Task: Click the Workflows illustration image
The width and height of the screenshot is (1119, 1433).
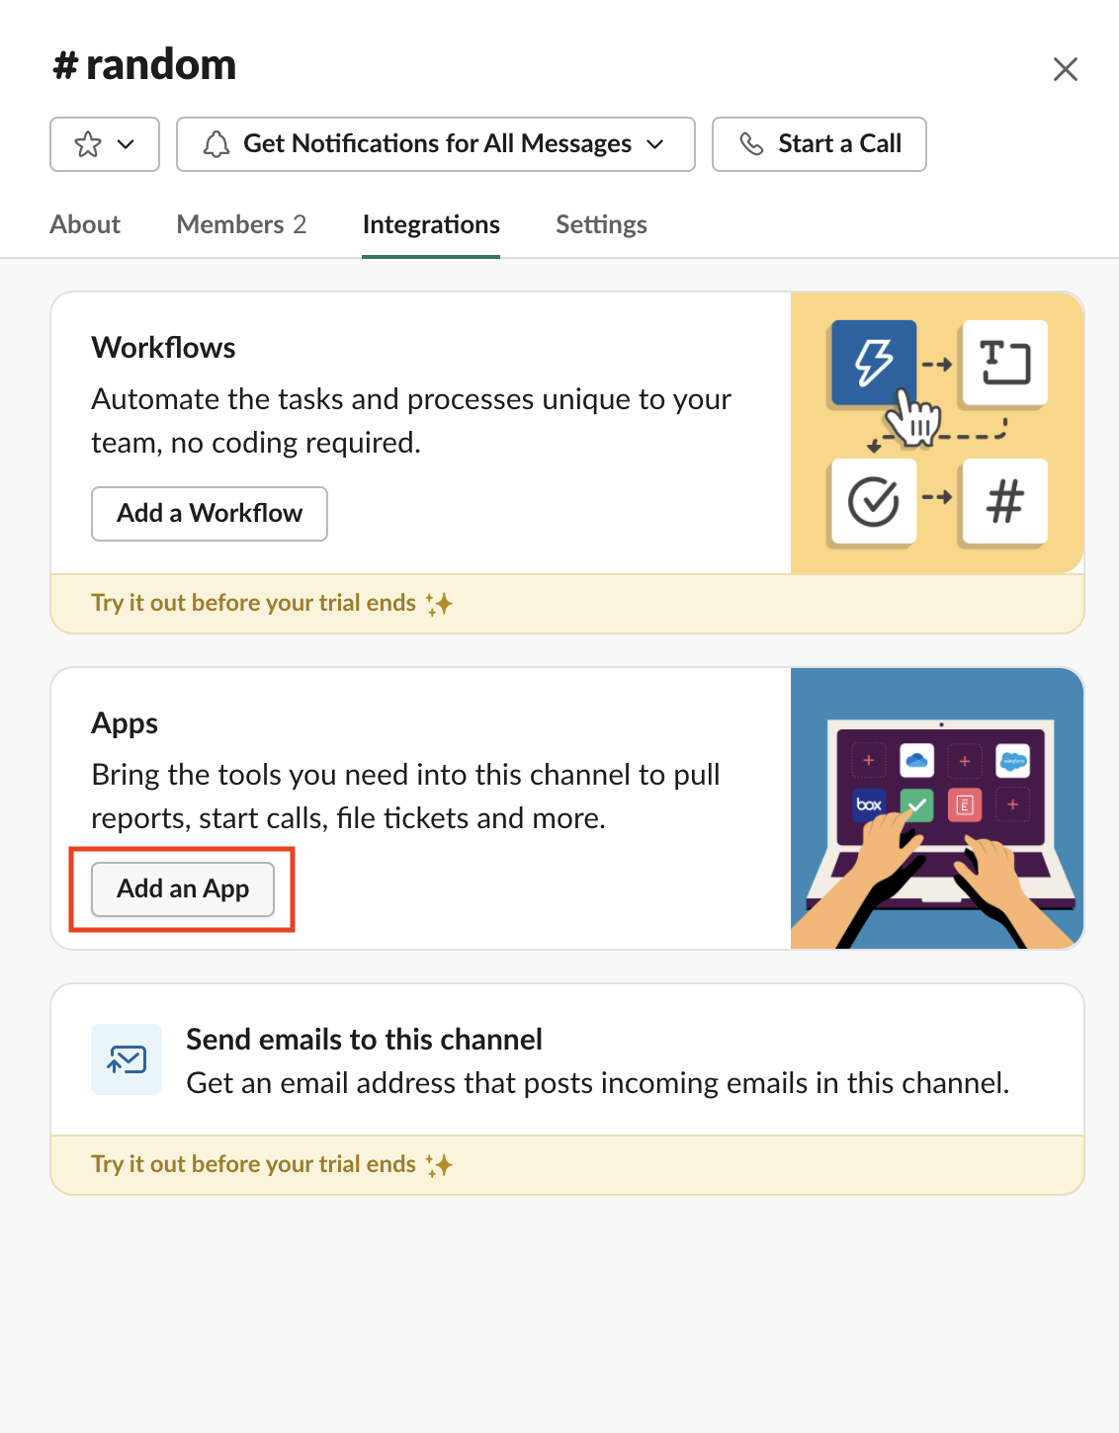Action: [x=937, y=433]
